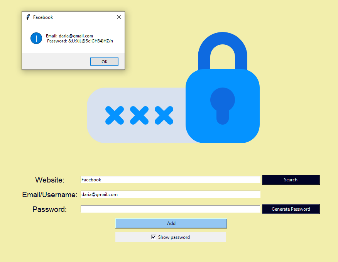Focus the Website input field
The width and height of the screenshot is (338, 262).
pyautogui.click(x=171, y=180)
